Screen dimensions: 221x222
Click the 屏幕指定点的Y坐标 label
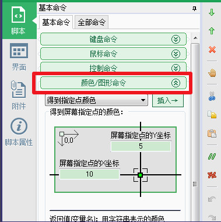pyautogui.click(x=141, y=135)
